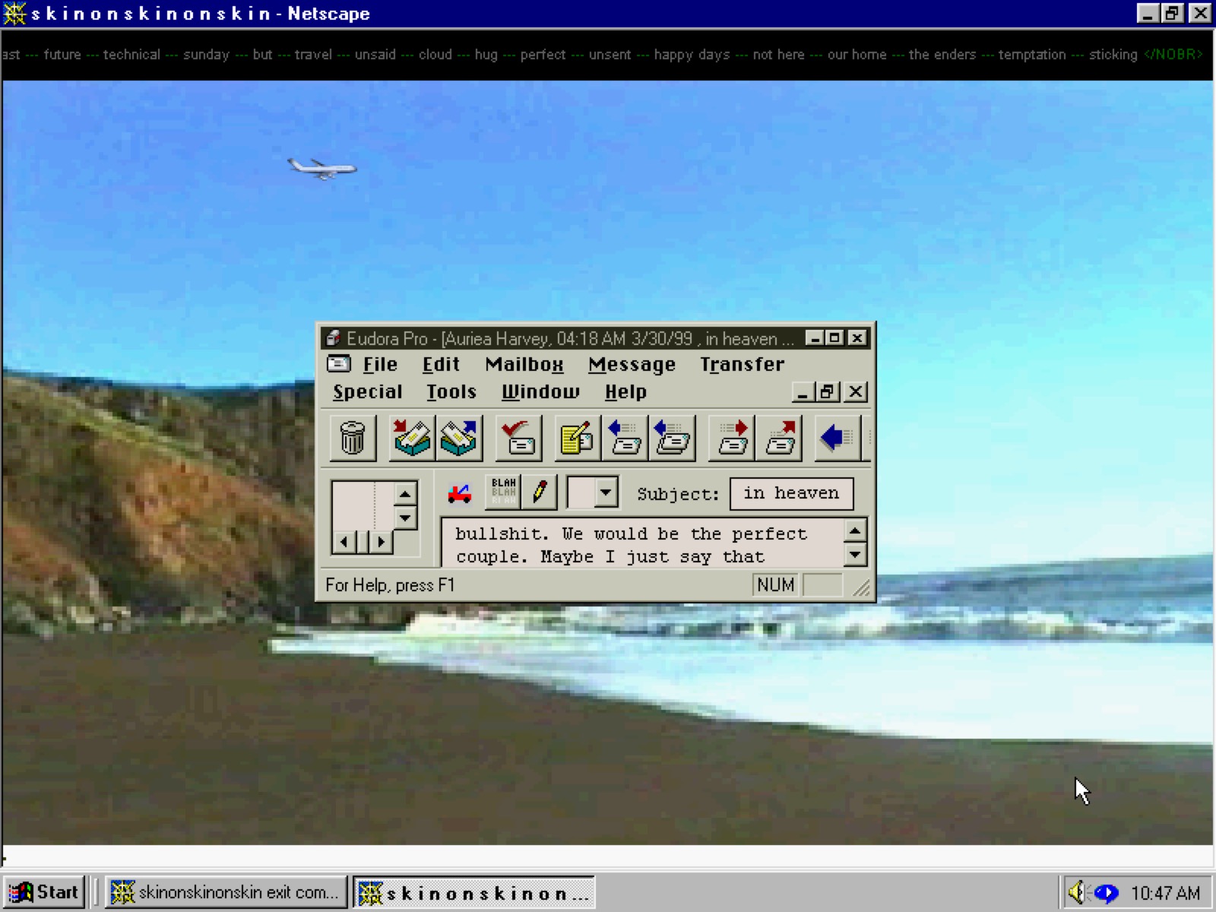
Task: Click the right arrow in the small pane
Action: coord(381,542)
